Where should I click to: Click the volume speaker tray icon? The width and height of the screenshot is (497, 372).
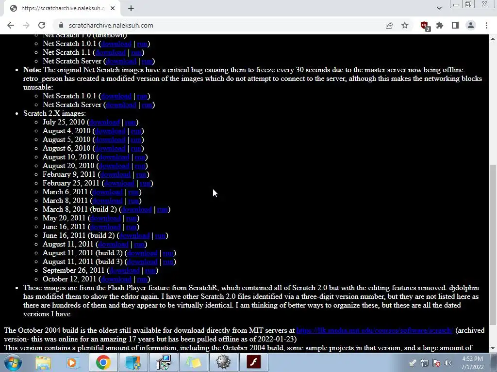[x=448, y=363]
